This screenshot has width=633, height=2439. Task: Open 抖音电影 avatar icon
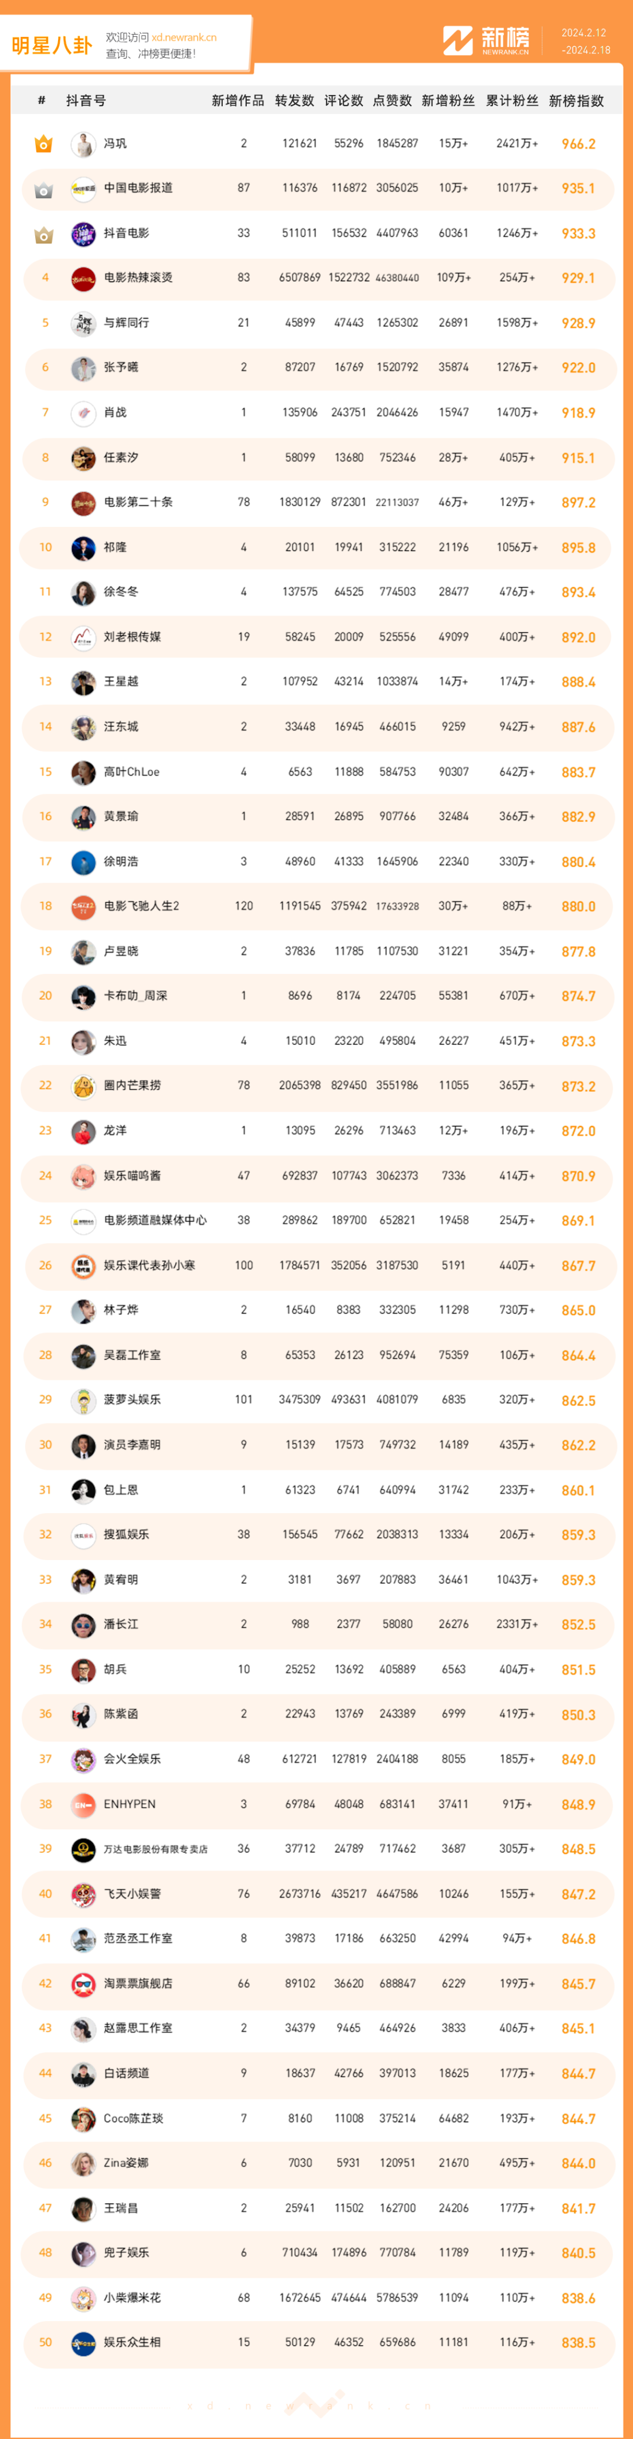pos(83,234)
